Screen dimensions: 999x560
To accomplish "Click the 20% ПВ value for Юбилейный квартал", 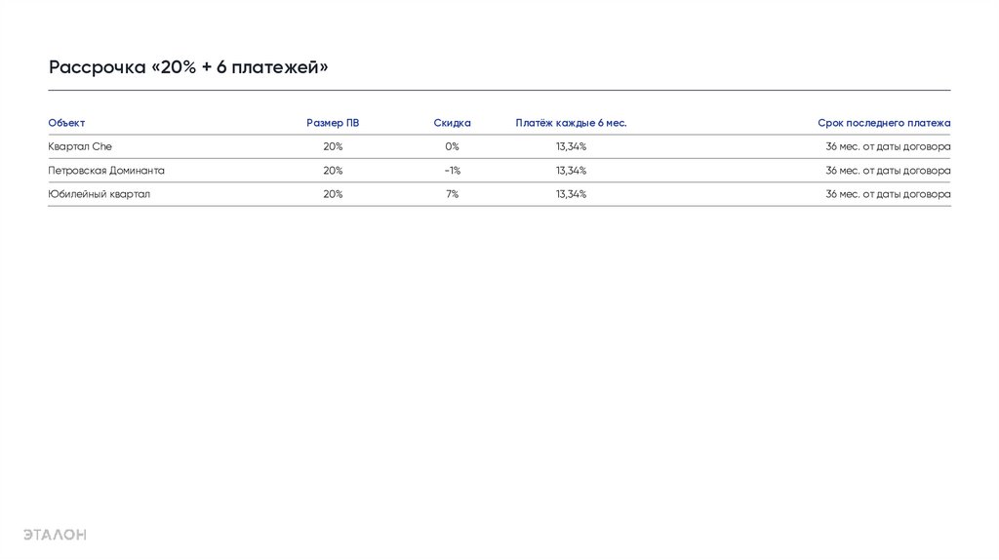I will 333,194.
